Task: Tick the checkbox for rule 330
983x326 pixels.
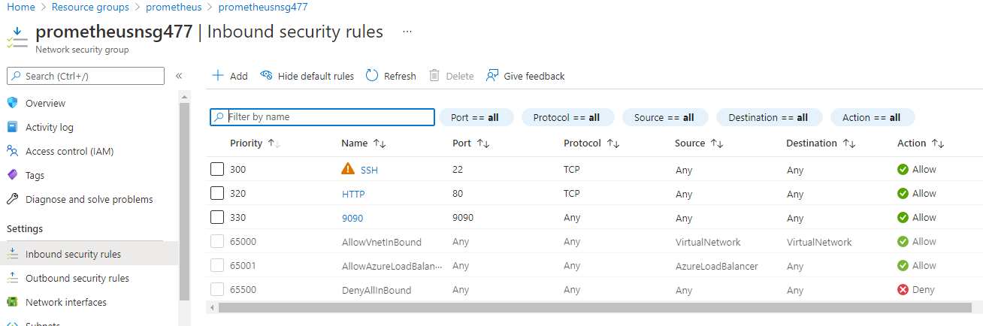Action: point(217,218)
